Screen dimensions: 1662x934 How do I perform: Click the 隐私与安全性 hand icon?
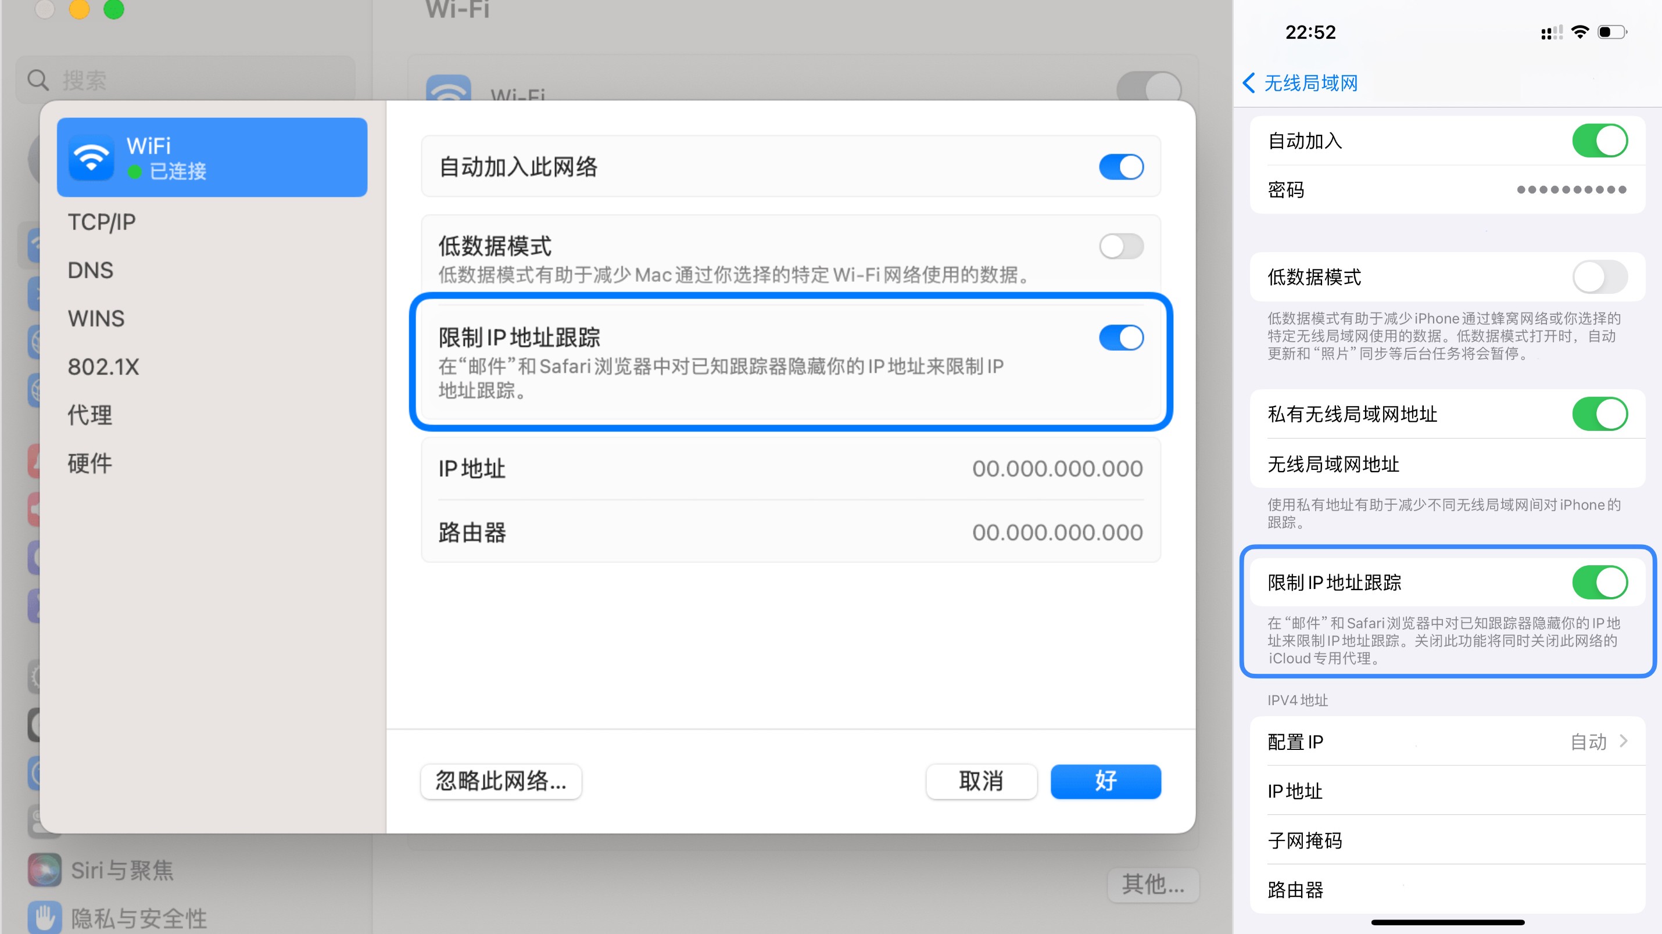pyautogui.click(x=45, y=917)
